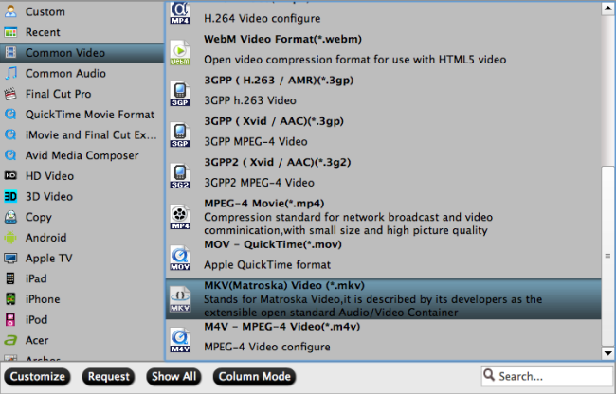Click the Acer category label
The height and width of the screenshot is (394, 616).
(37, 340)
